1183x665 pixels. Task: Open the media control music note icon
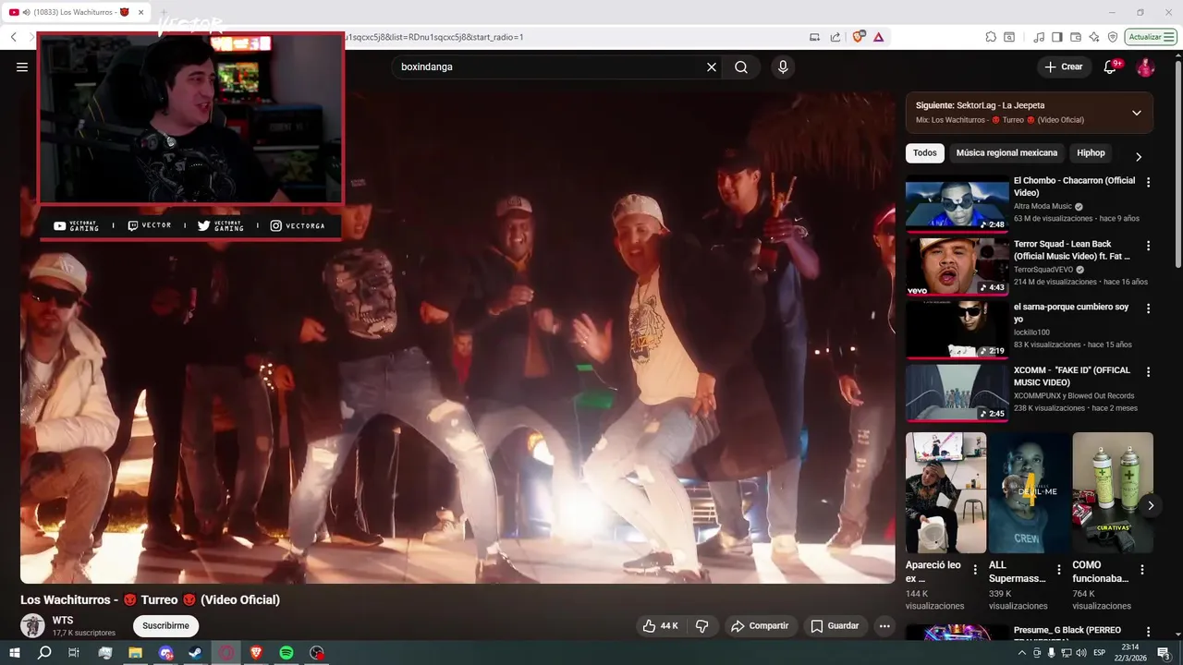coord(1040,37)
